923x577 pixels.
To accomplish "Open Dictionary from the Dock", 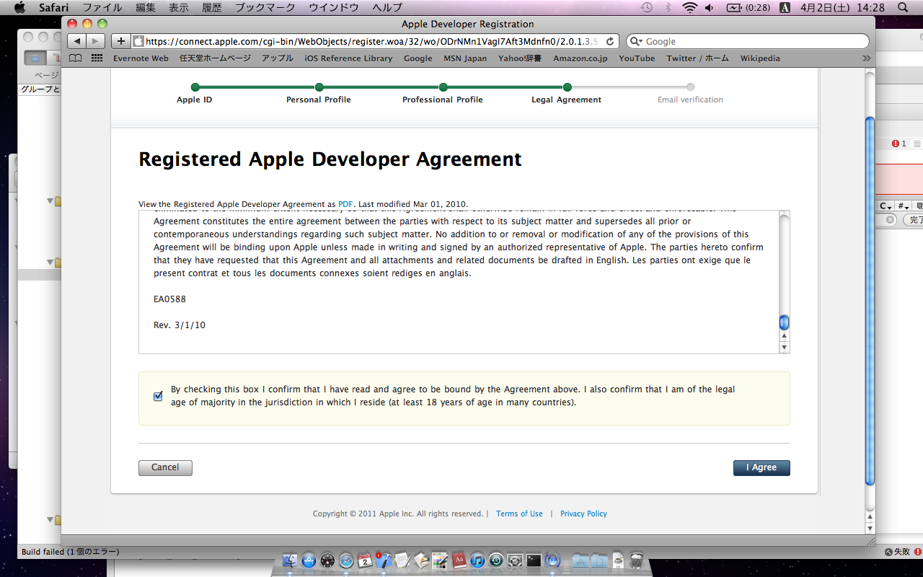I will pos(459,560).
